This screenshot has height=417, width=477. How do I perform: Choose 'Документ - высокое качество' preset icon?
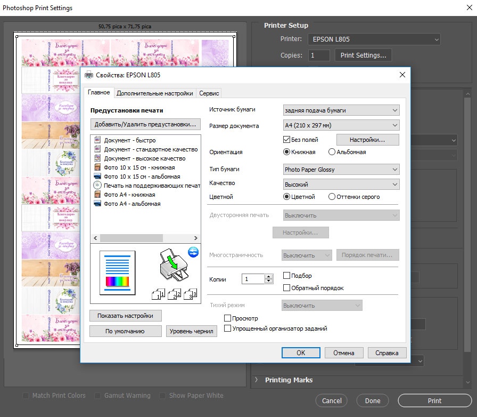(97, 158)
